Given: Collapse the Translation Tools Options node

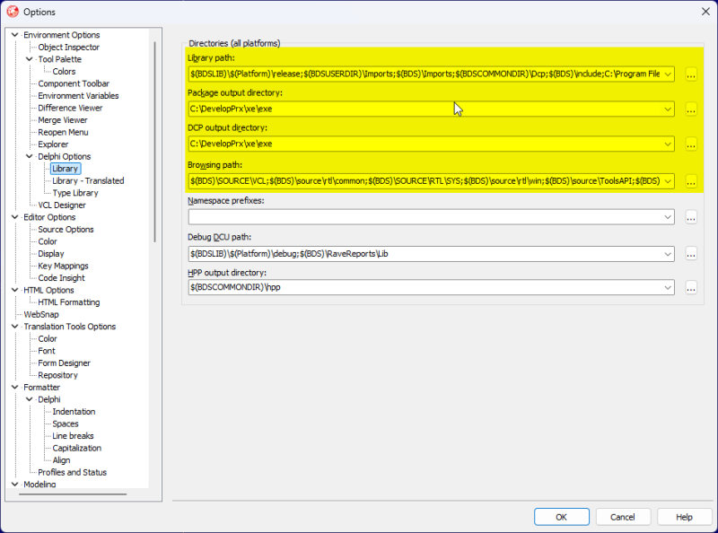Looking at the screenshot, I should pyautogui.click(x=15, y=327).
